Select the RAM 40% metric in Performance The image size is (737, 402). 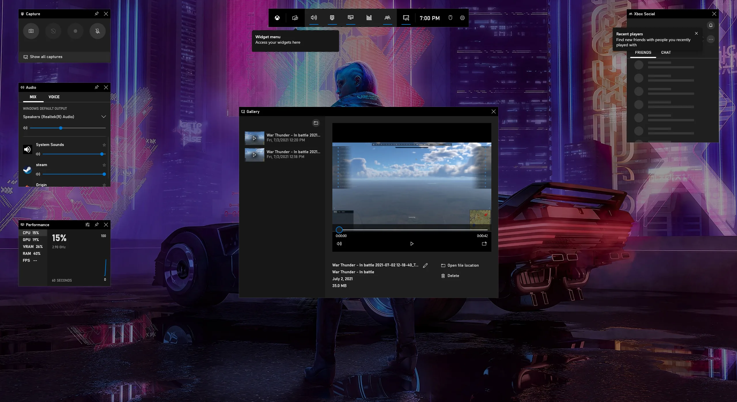(33, 253)
